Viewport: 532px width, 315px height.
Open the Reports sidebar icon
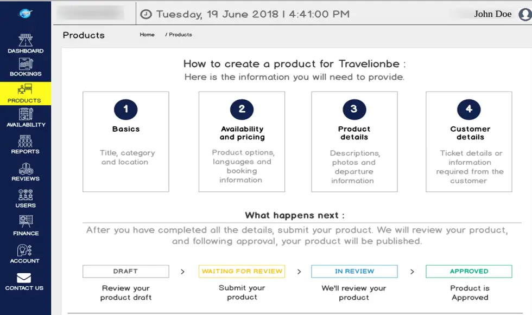point(26,141)
